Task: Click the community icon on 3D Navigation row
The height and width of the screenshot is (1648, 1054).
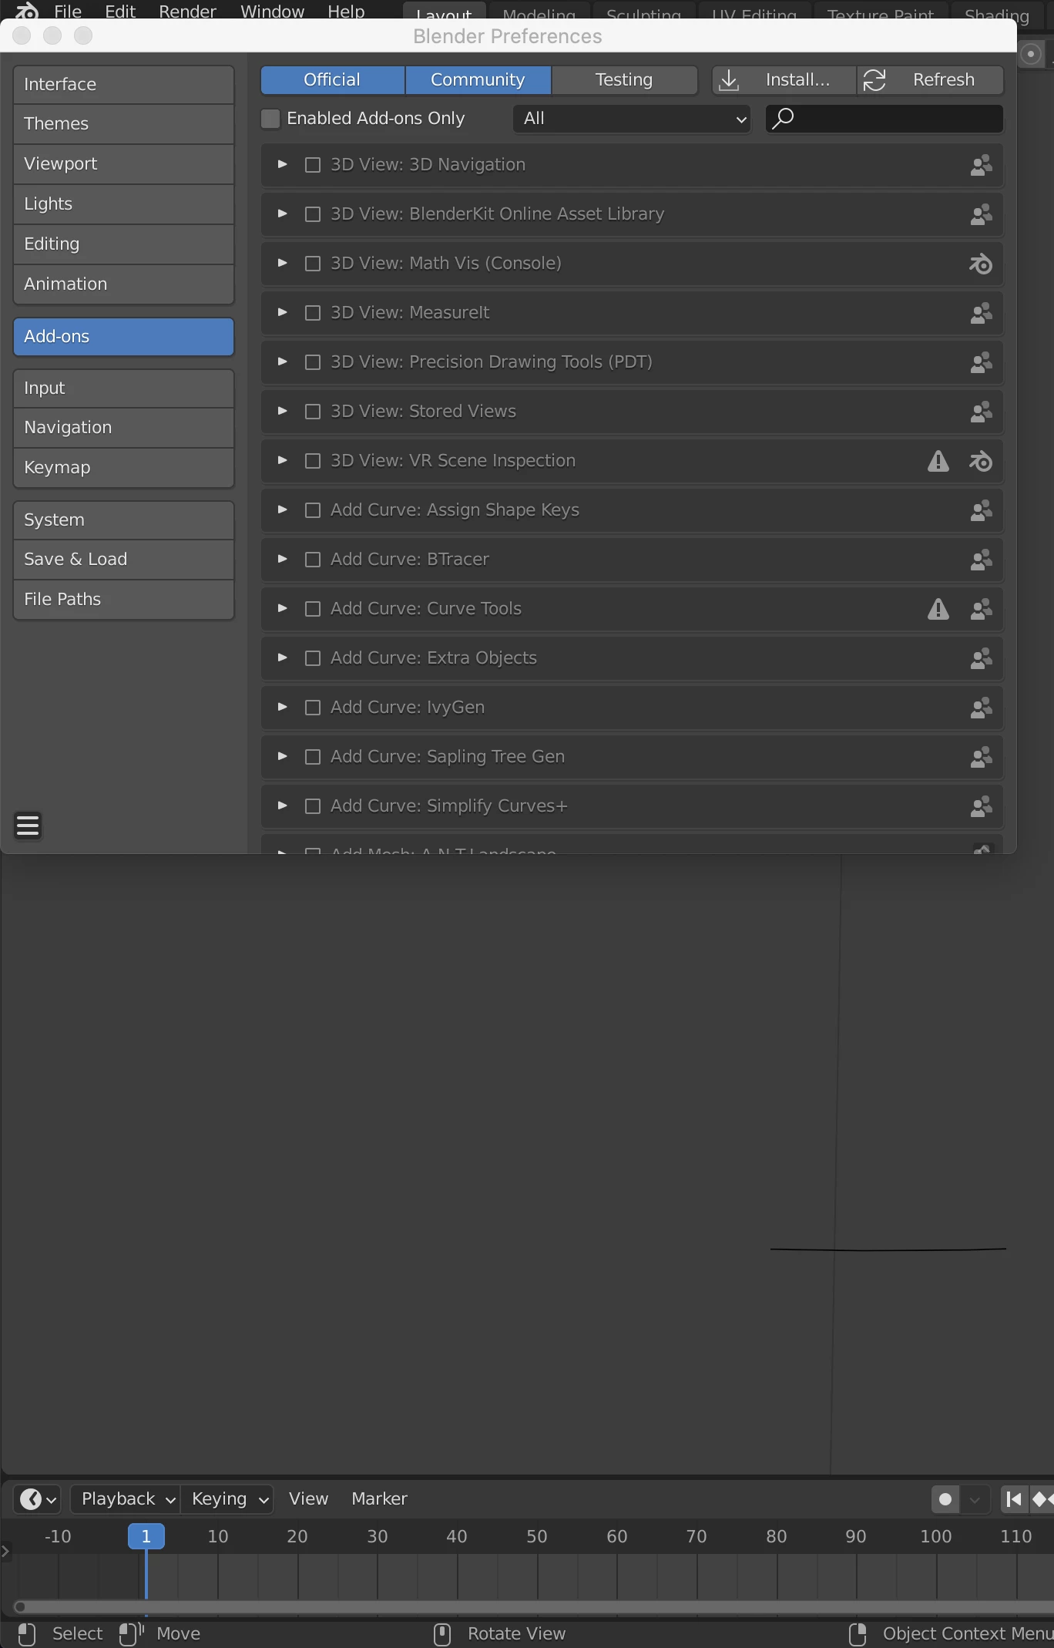Action: click(981, 165)
